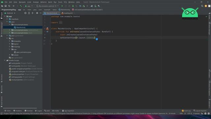The height and width of the screenshot is (119, 211).
Task: Click the Project panel horizontal scrollbar
Action: [x=20, y=108]
